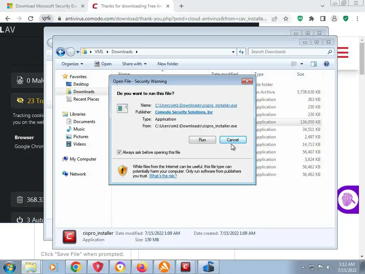Select the row with size 134,050 KB
The image size is (365, 274).
tap(289, 122)
